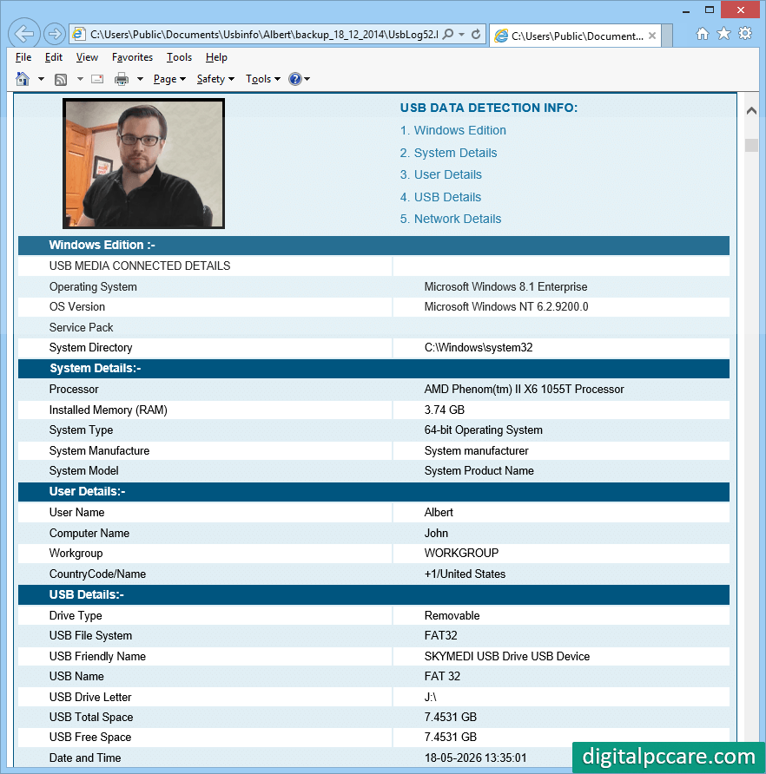Viewport: 766px width, 774px height.
Task: Click '+1/United States' value
Action: 465,574
